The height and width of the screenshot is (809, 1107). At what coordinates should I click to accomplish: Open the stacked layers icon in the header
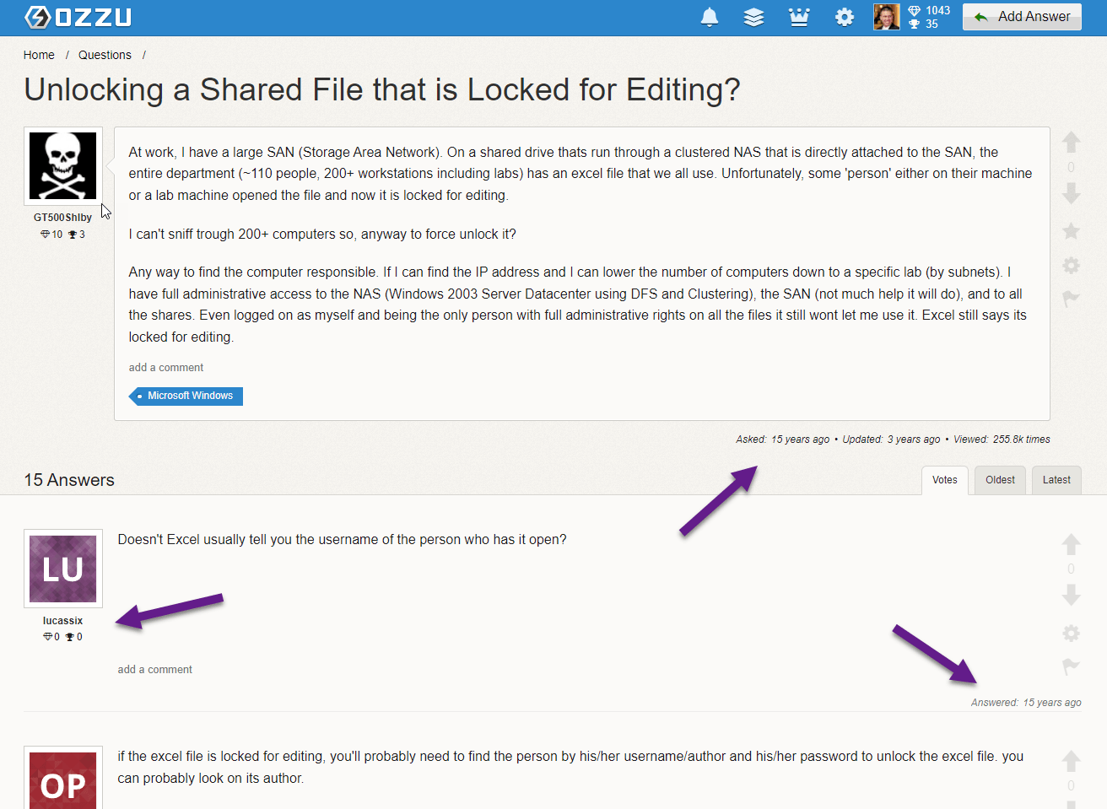tap(753, 17)
